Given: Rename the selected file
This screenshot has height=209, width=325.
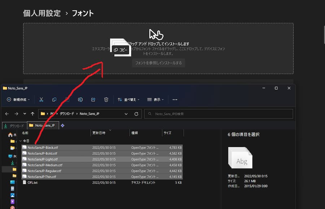Looking at the screenshot, I should (x=80, y=99).
